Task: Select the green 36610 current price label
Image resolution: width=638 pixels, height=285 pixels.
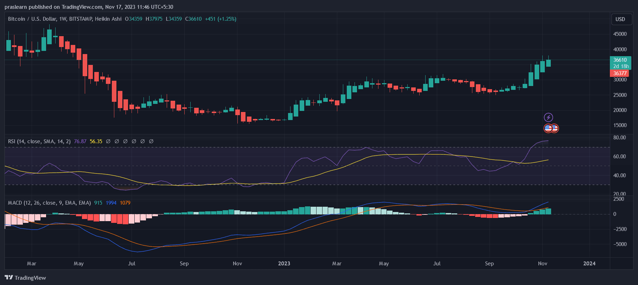Action: click(x=620, y=60)
